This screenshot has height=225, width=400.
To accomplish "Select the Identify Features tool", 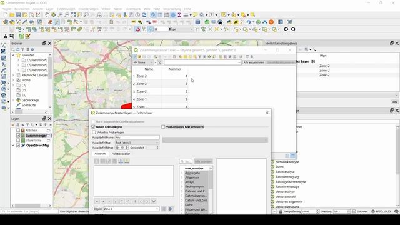I will [153, 15].
